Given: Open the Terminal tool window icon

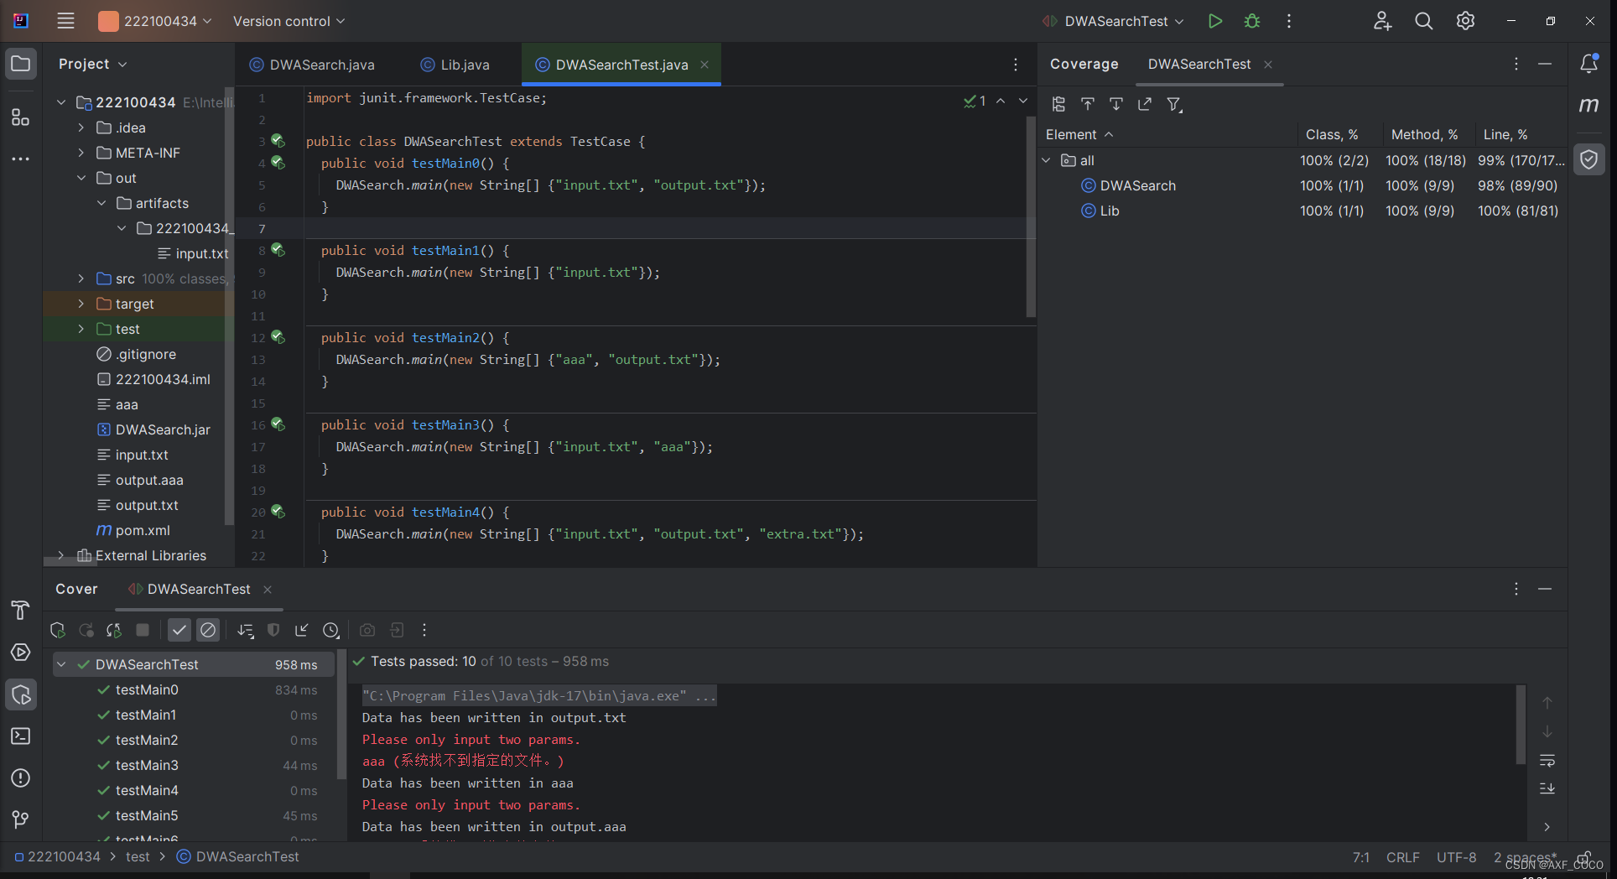Looking at the screenshot, I should (21, 736).
